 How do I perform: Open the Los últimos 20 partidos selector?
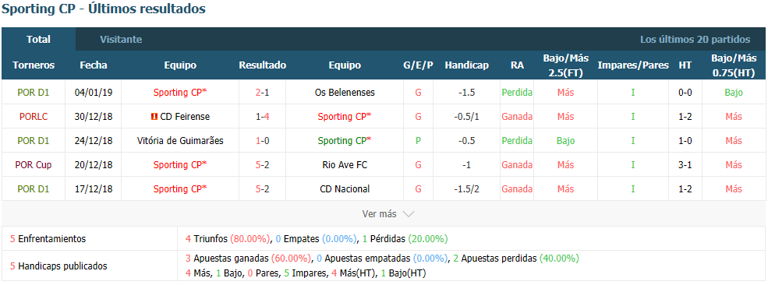[695, 40]
